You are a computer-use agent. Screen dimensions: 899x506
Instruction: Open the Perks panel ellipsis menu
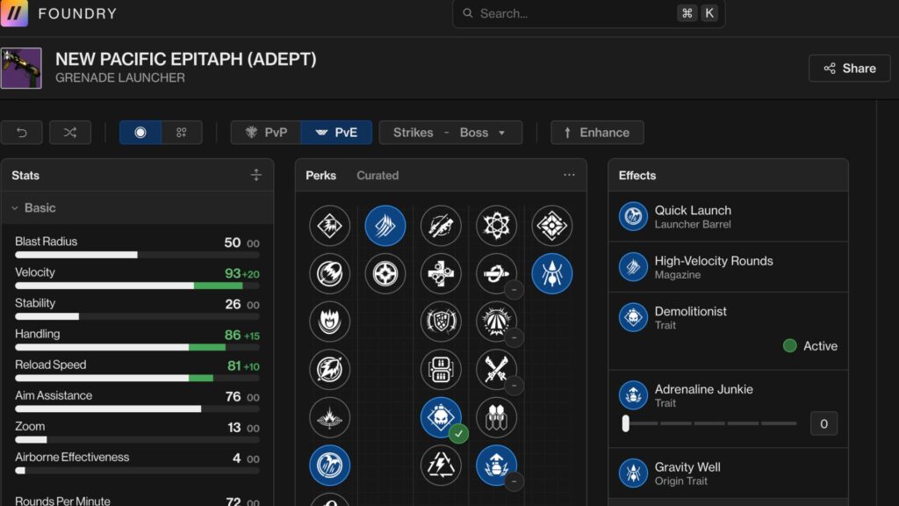point(569,176)
